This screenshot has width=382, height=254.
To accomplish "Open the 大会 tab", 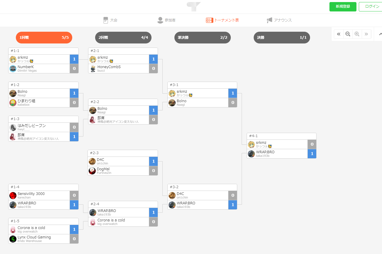I will point(110,20).
